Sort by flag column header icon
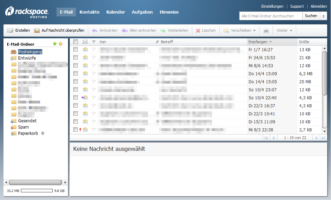 tap(94, 42)
